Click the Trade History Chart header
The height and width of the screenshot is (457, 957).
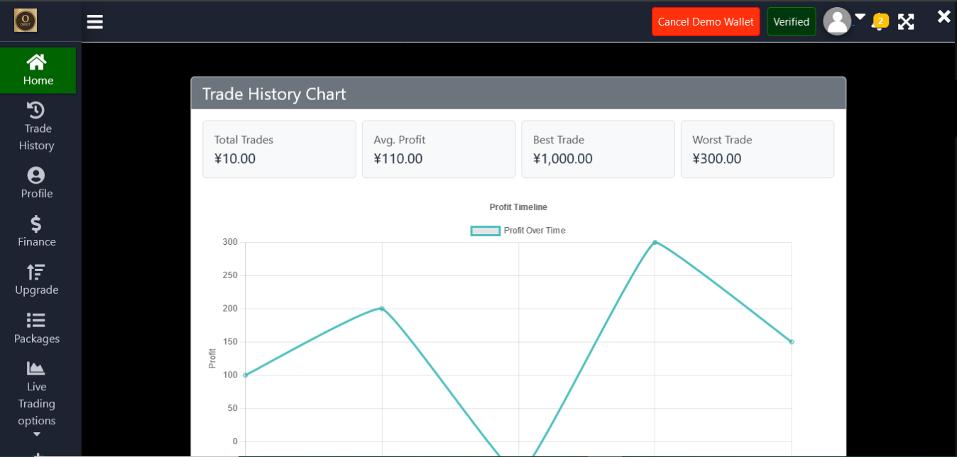tap(518, 94)
